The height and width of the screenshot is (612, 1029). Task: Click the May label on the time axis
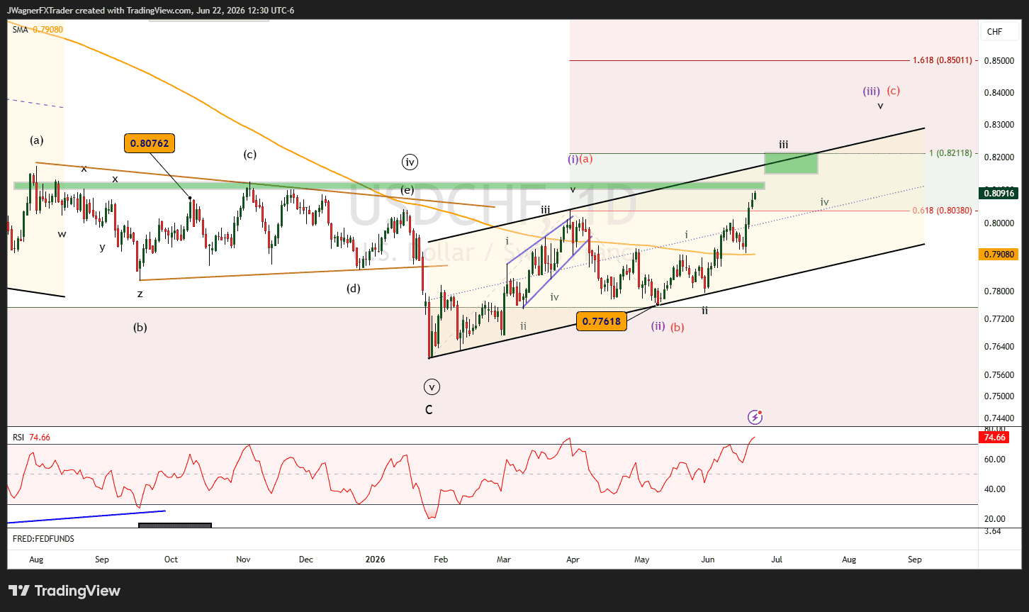[x=641, y=560]
